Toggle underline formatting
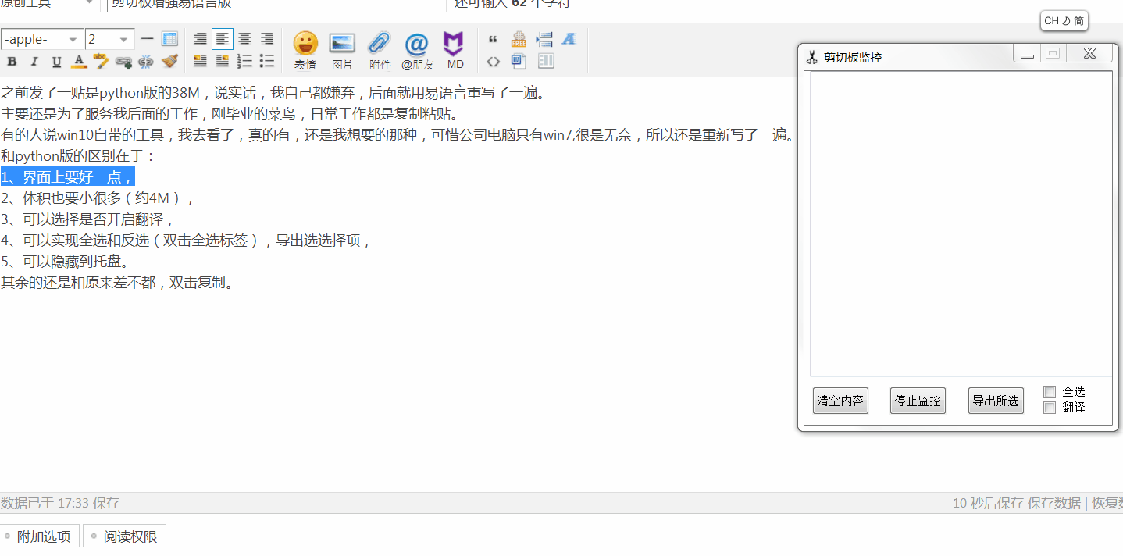1123x556 pixels. (56, 62)
